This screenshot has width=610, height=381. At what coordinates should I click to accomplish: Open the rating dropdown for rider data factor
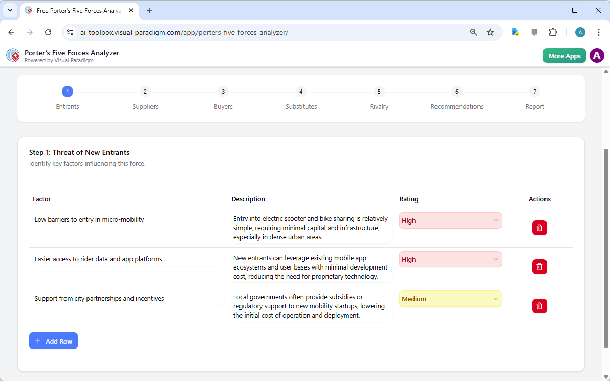point(450,259)
